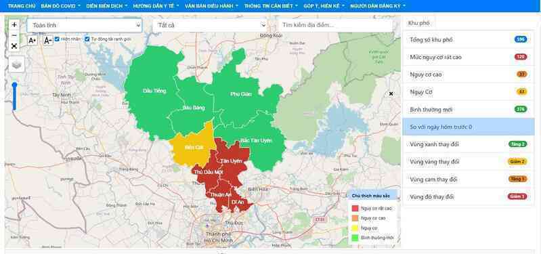Expand the 'Bản đồ Covid' menu
Screen dimensions: 541x254
pyautogui.click(x=61, y=6)
